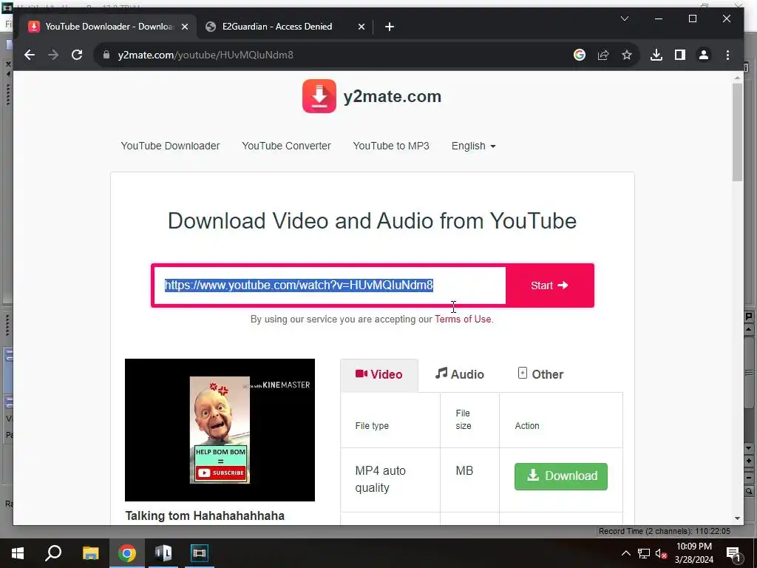The image size is (757, 568).
Task: Open the Terms of Use link
Action: 463,319
